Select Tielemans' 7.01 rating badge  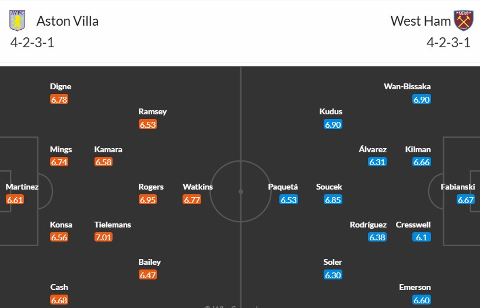103,237
